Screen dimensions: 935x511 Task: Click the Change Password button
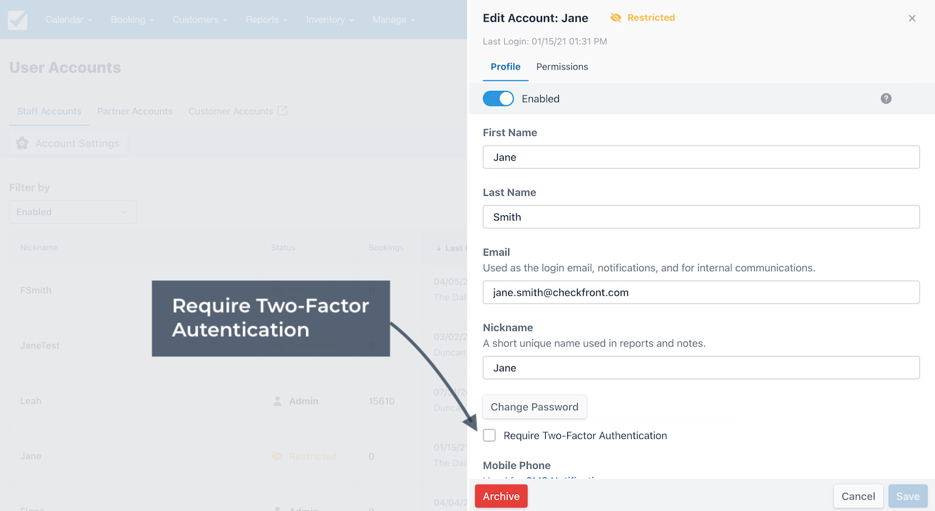click(x=534, y=407)
